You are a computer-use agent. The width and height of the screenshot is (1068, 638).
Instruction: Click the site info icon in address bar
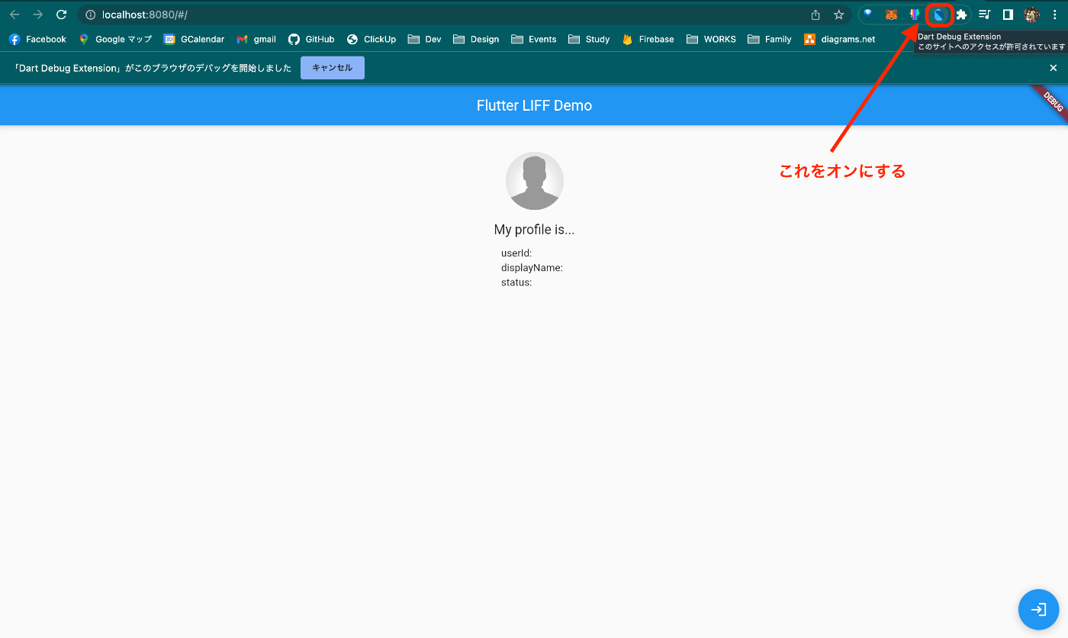pyautogui.click(x=90, y=14)
